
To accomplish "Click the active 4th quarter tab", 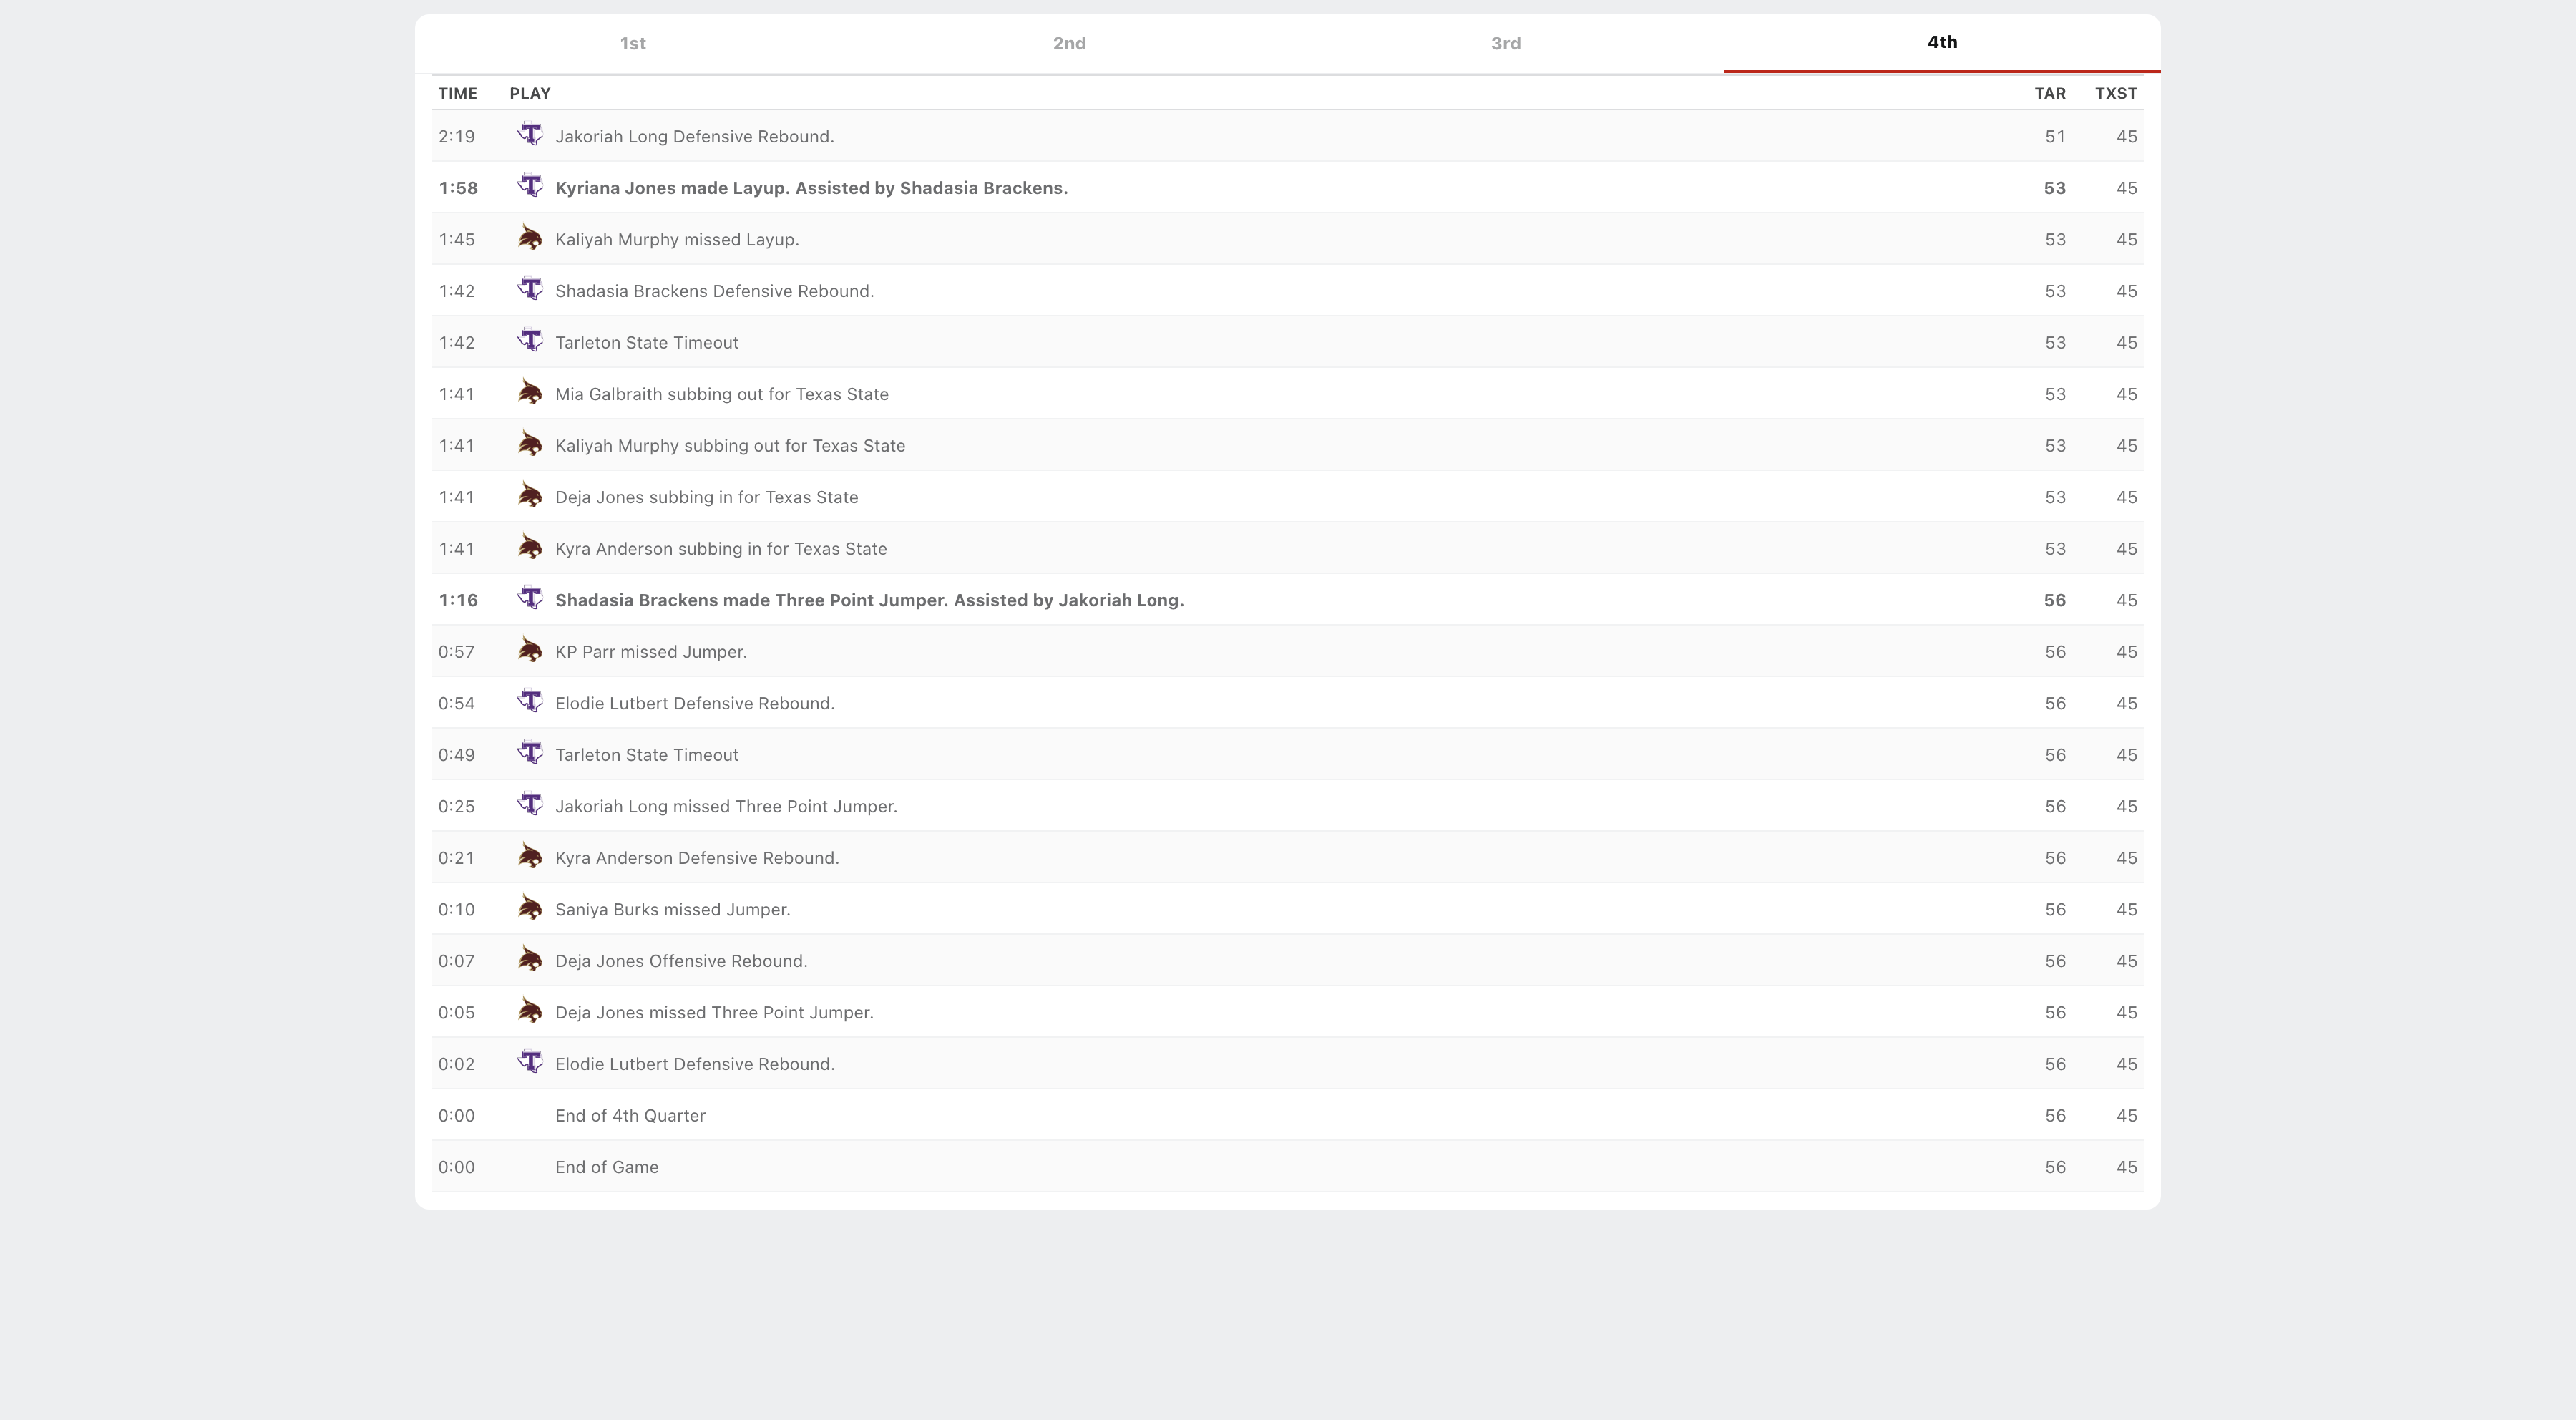I will click(1941, 42).
